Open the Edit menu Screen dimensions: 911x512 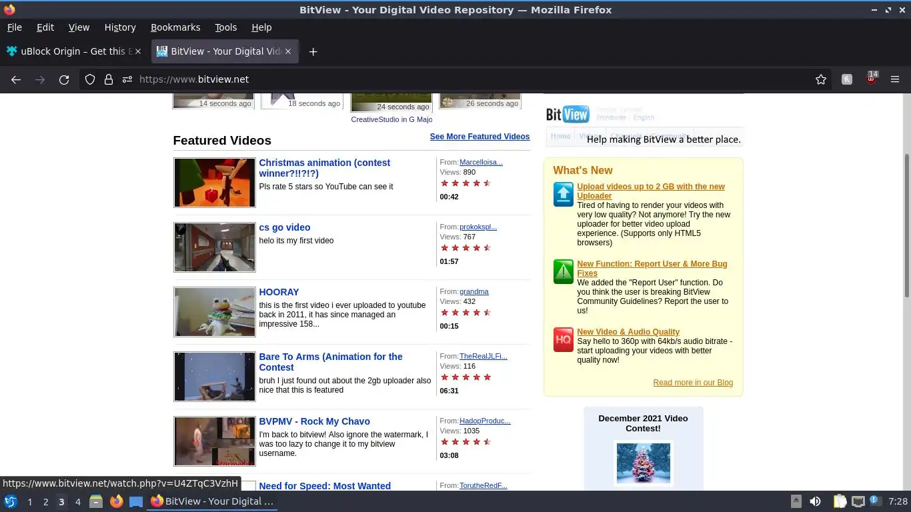tap(45, 27)
